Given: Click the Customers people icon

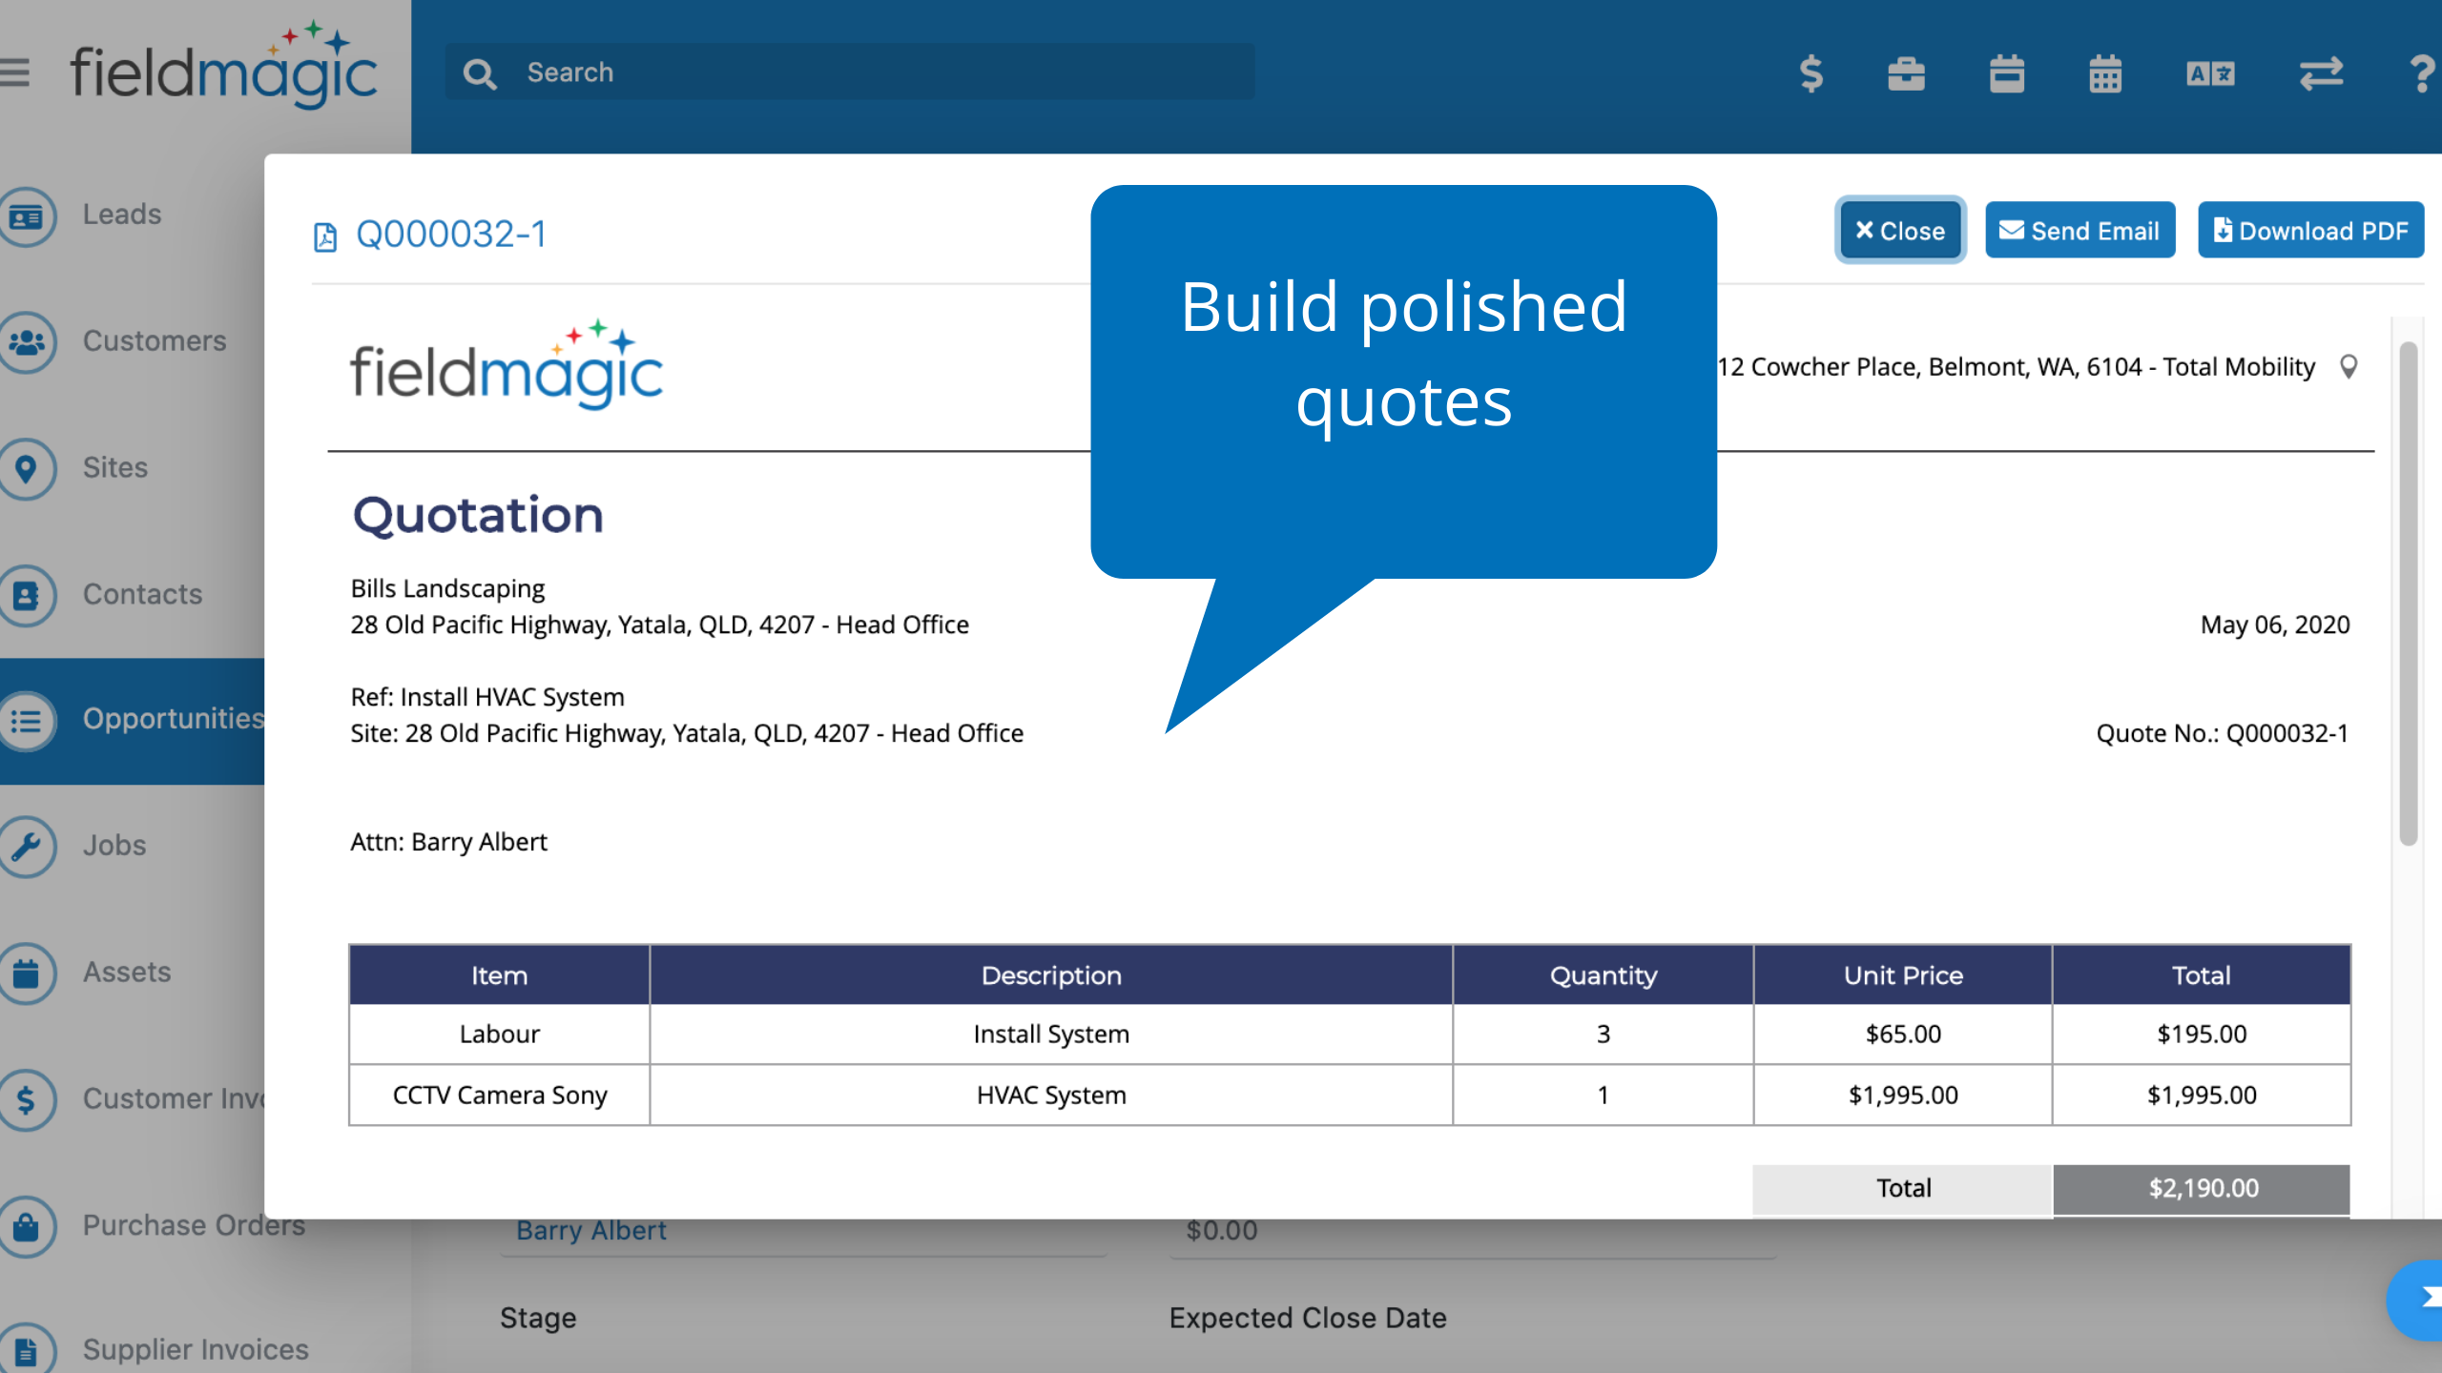Looking at the screenshot, I should [27, 342].
